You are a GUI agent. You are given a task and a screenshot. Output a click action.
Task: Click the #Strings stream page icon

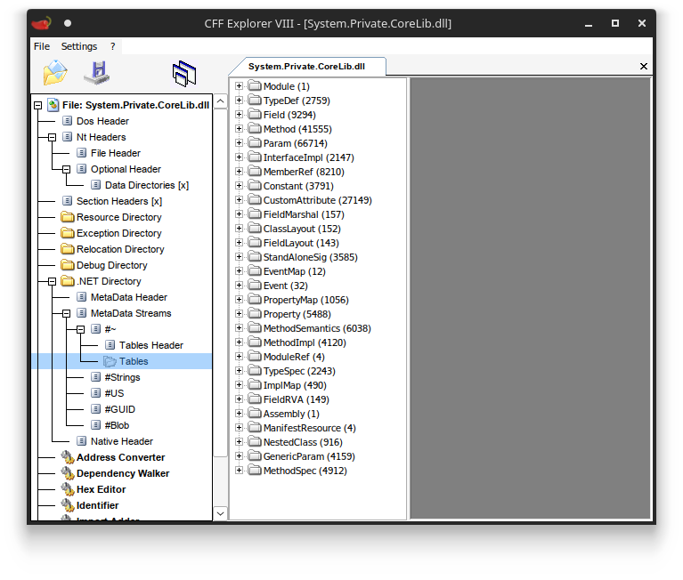click(x=96, y=377)
